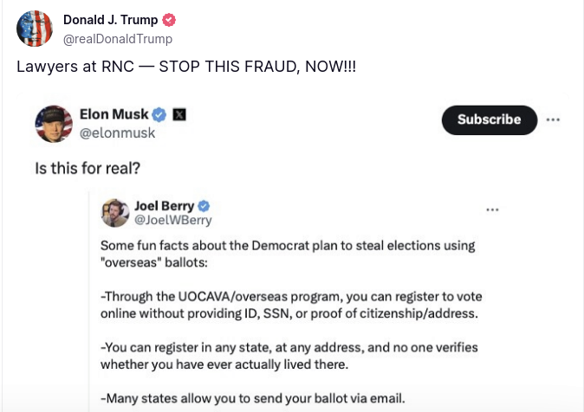
Task: Click the line about sending ballots via email
Action: tap(252, 398)
